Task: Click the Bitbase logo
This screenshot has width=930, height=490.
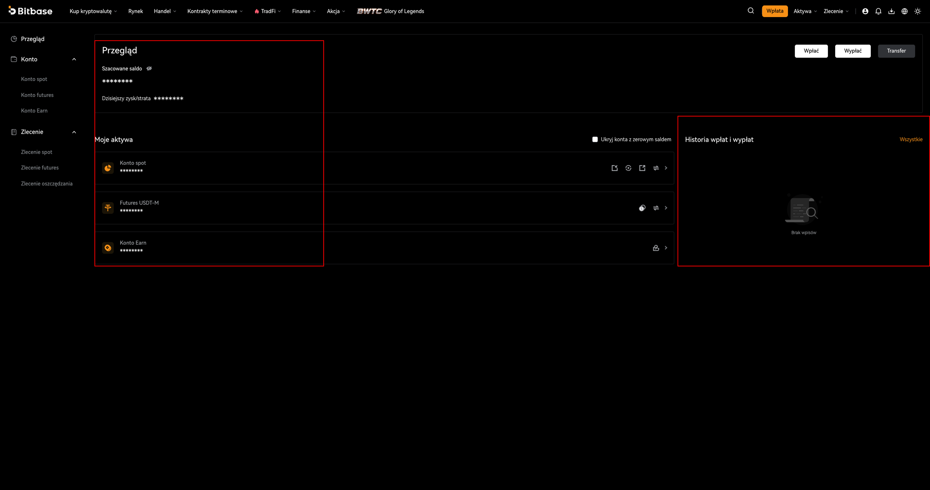Action: (x=30, y=11)
